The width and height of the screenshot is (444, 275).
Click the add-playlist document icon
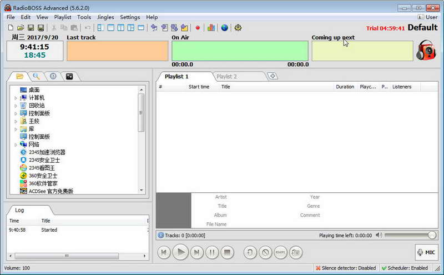coord(164,28)
